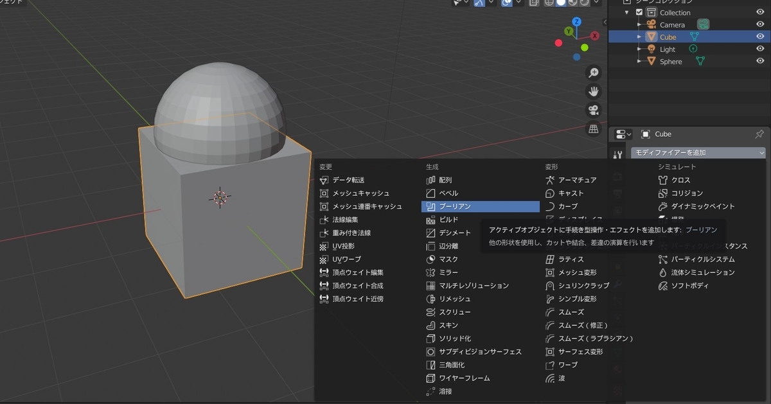This screenshot has width=771, height=404.
Task: Toggle the pin icon in Properties header
Action: pos(759,134)
